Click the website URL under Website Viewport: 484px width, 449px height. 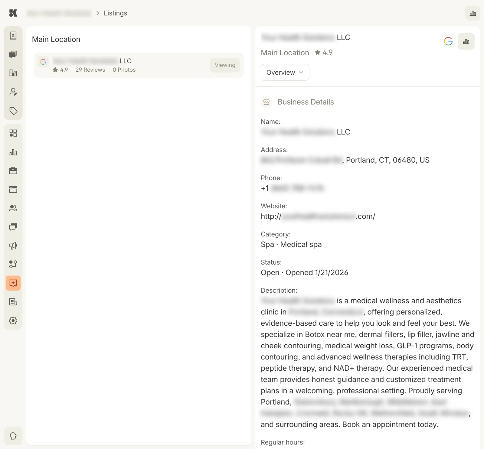click(318, 216)
